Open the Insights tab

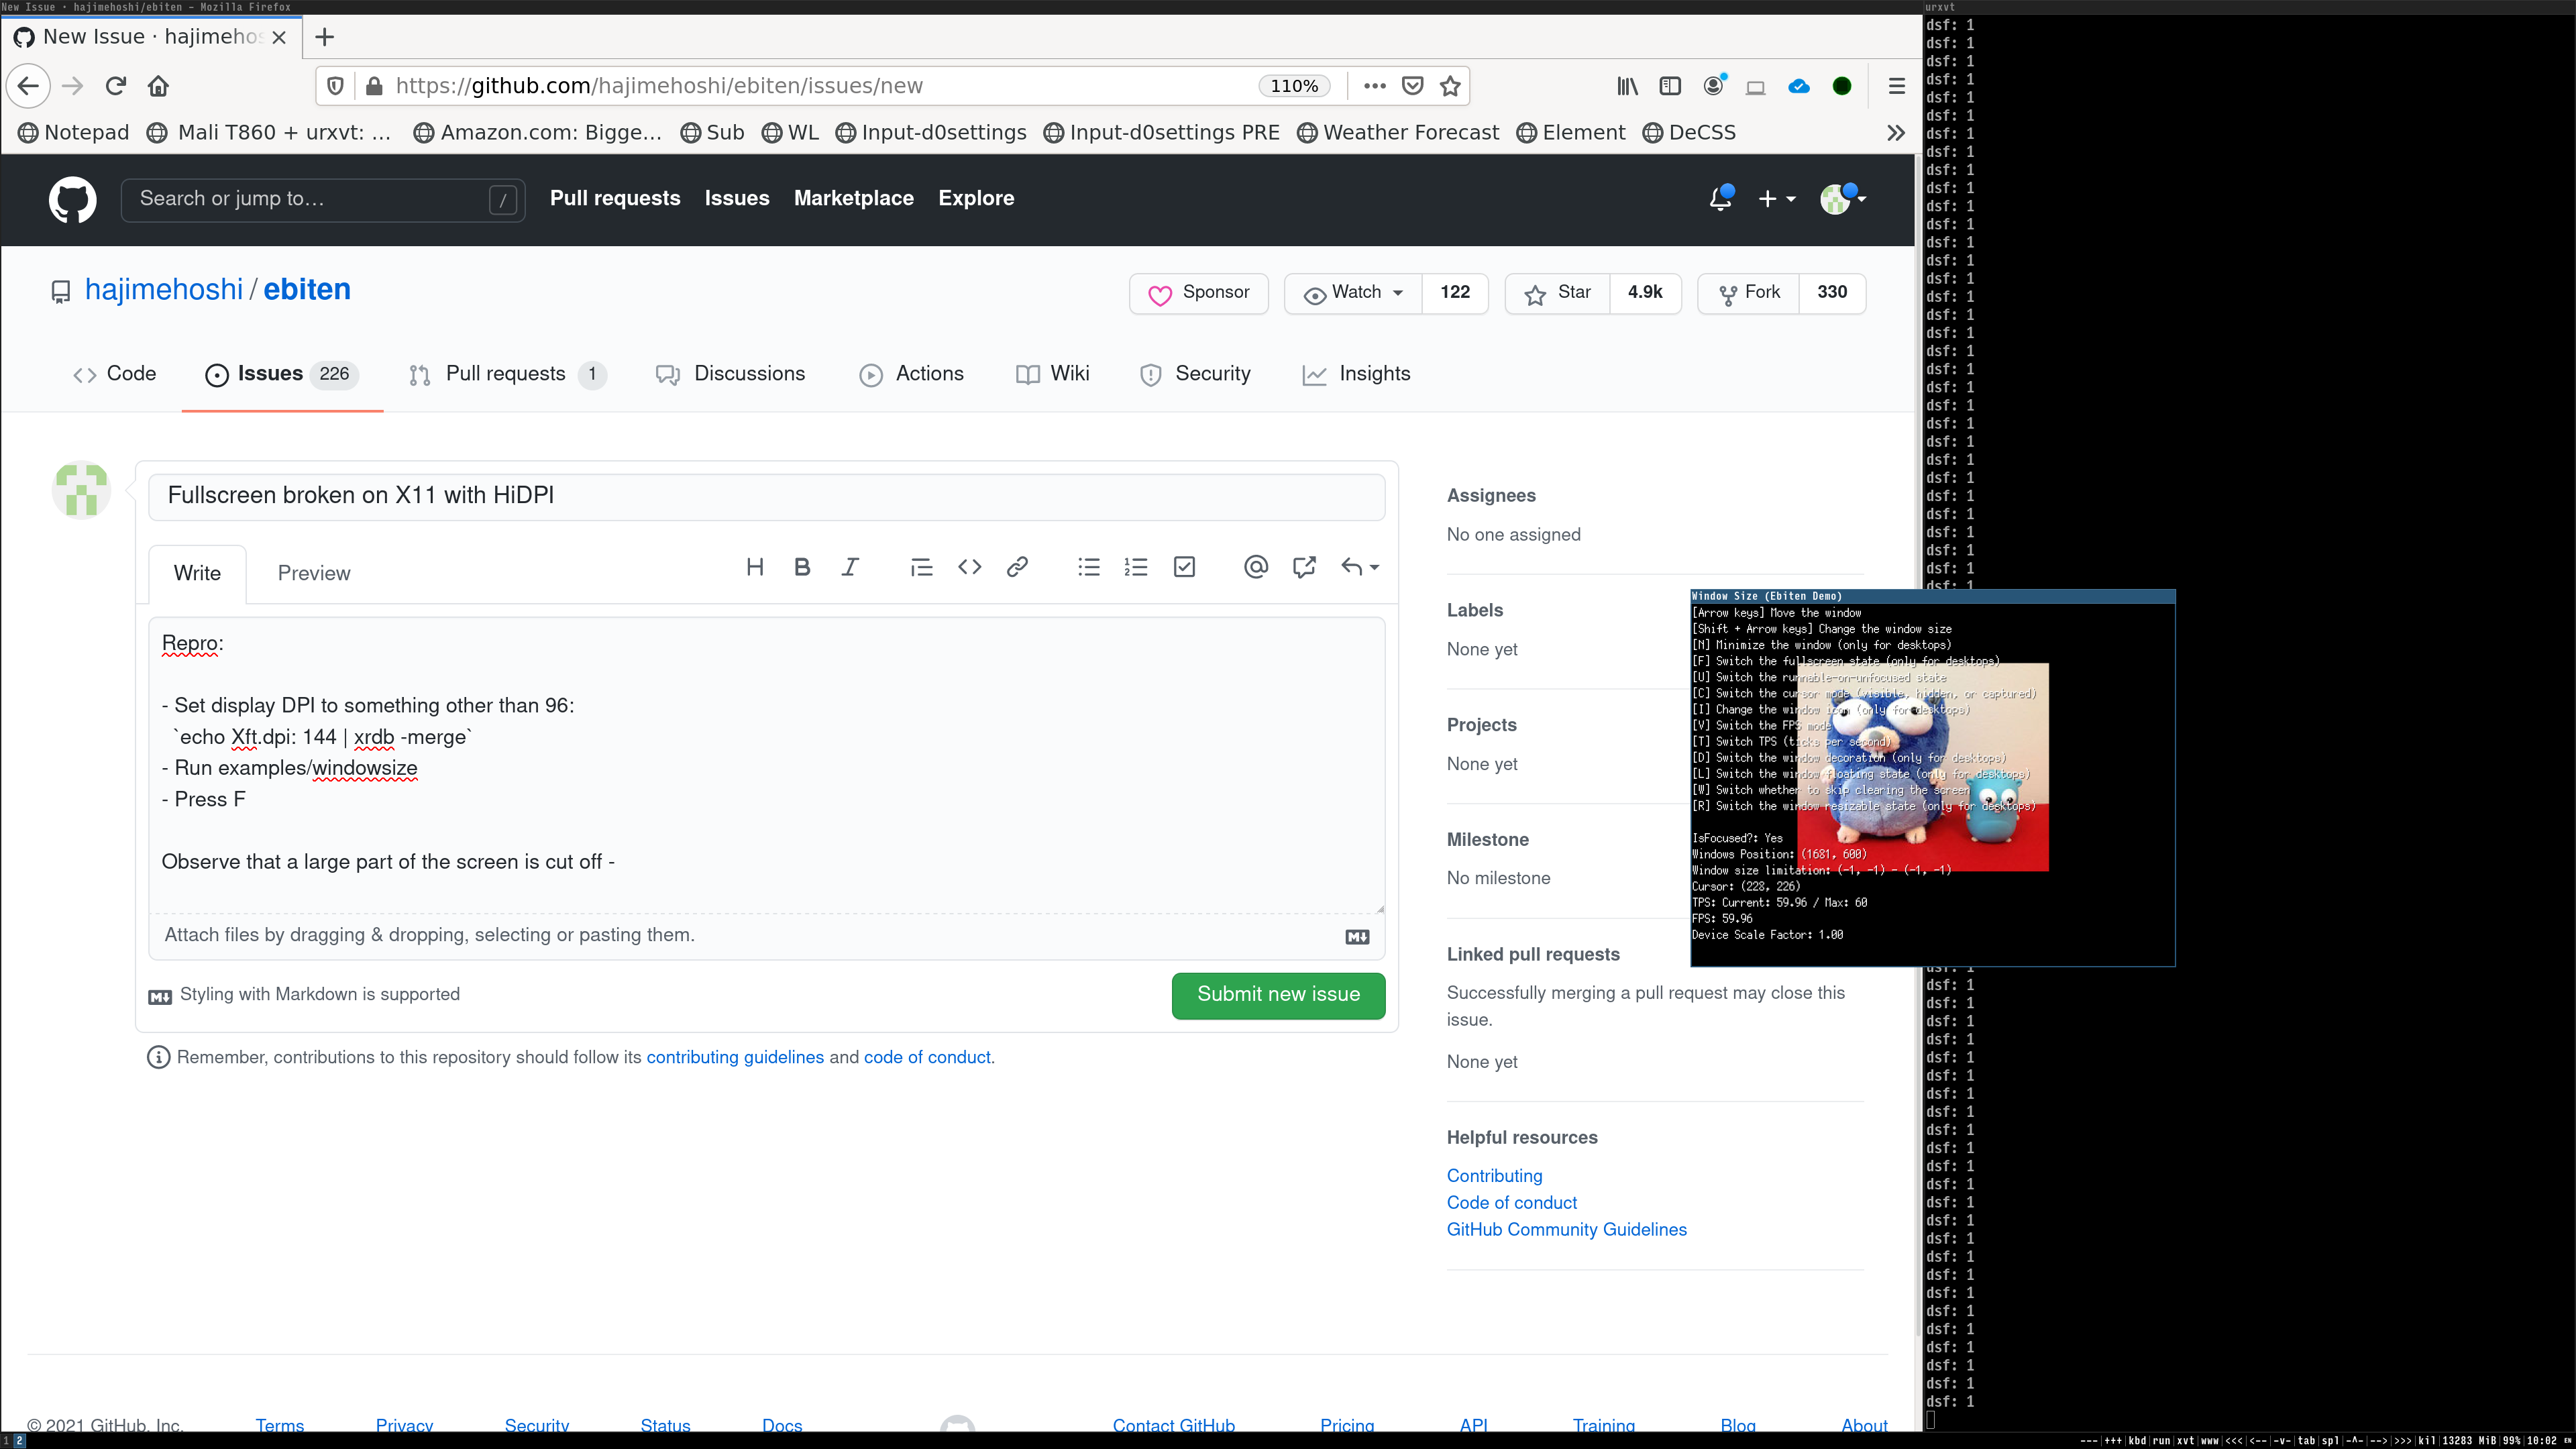click(x=1356, y=374)
